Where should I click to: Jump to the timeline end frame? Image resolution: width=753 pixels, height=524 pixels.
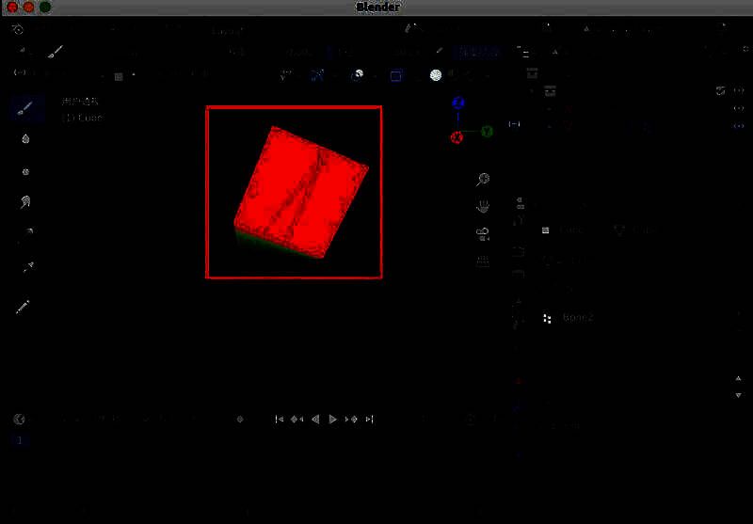(370, 420)
